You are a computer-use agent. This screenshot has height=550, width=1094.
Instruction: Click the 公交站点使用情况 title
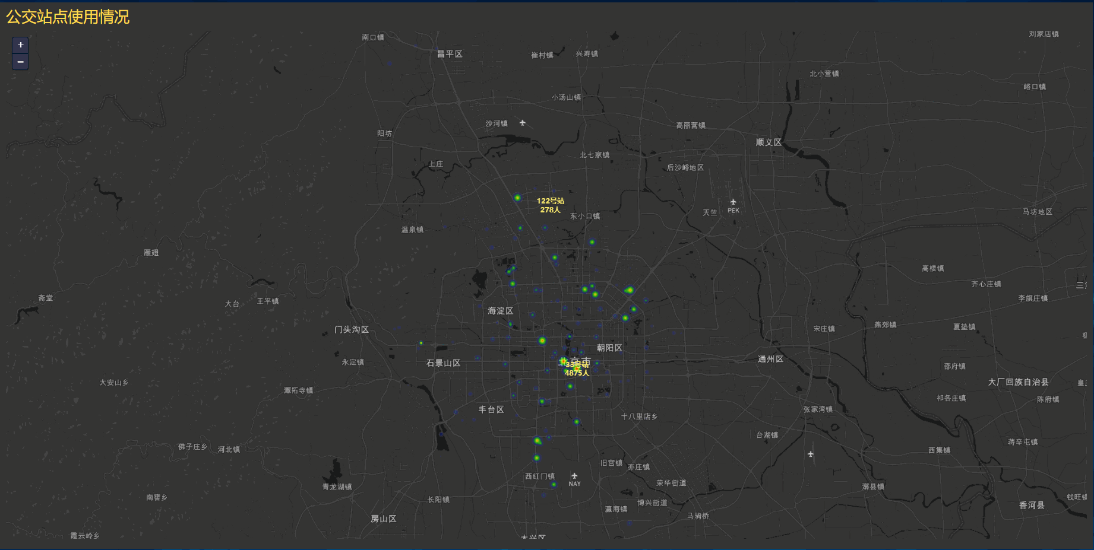[68, 17]
